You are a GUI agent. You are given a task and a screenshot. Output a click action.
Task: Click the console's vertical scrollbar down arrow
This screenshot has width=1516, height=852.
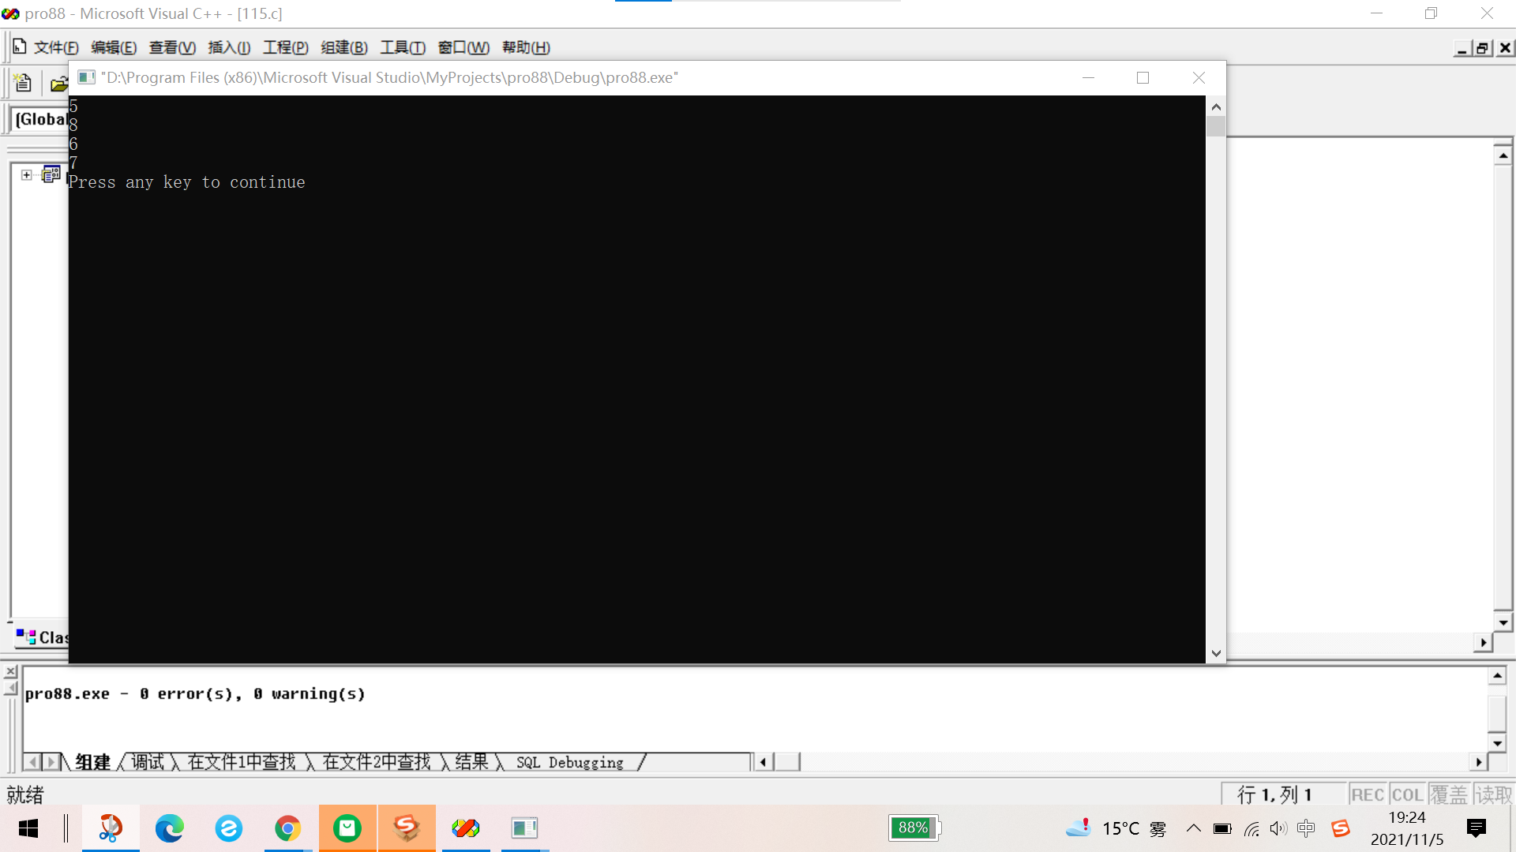tap(1216, 653)
